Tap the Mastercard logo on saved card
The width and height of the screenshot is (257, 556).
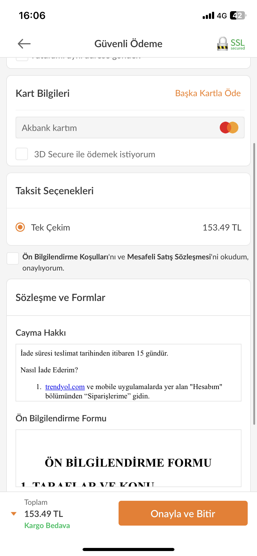[229, 128]
